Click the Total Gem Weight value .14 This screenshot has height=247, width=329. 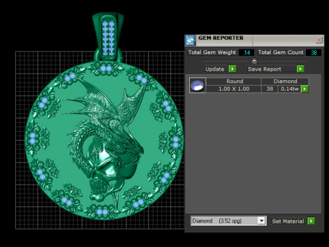[246, 53]
